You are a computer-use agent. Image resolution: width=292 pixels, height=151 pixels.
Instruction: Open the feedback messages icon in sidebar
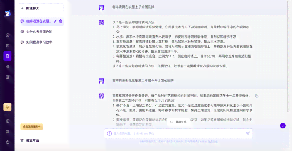(x=7, y=132)
